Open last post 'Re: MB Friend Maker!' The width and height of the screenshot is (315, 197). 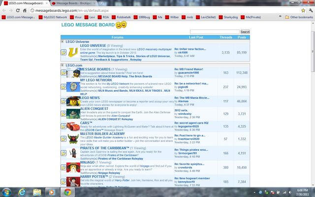[189, 69]
